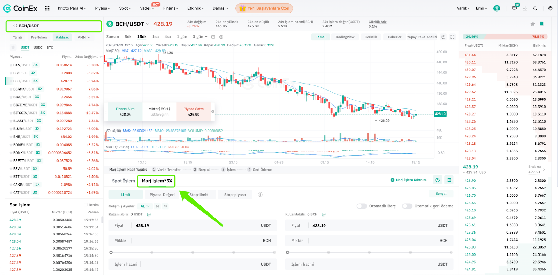Select the Piyasa Değeri order type

(x=162, y=195)
